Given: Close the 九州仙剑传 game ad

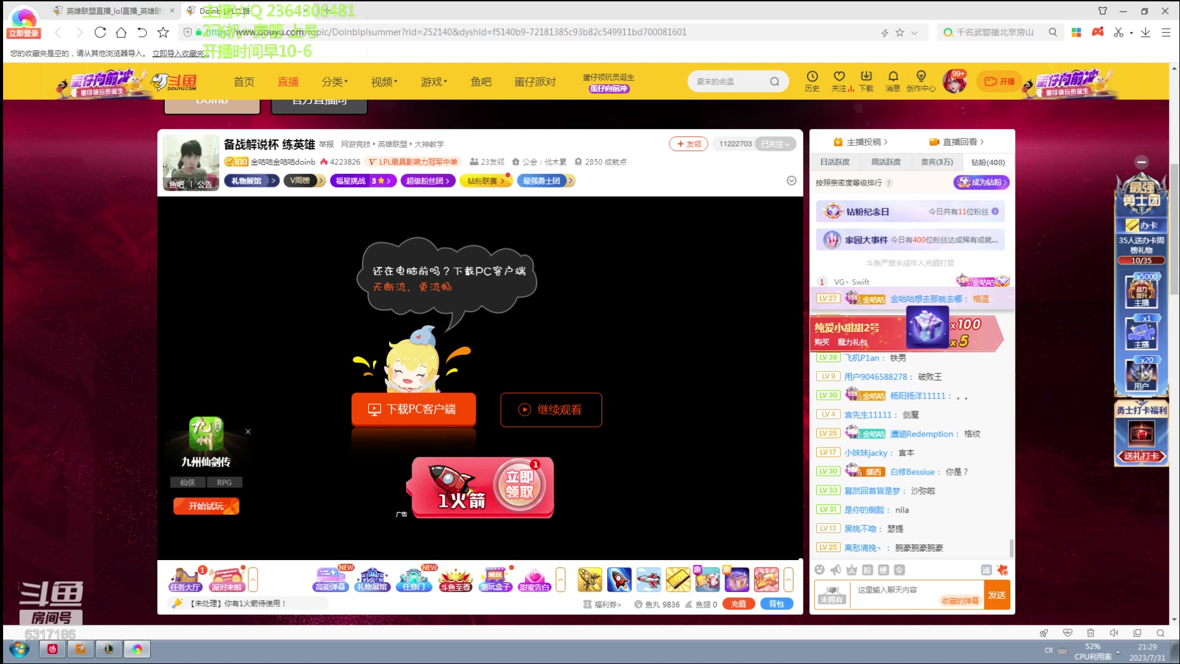Looking at the screenshot, I should pyautogui.click(x=248, y=432).
